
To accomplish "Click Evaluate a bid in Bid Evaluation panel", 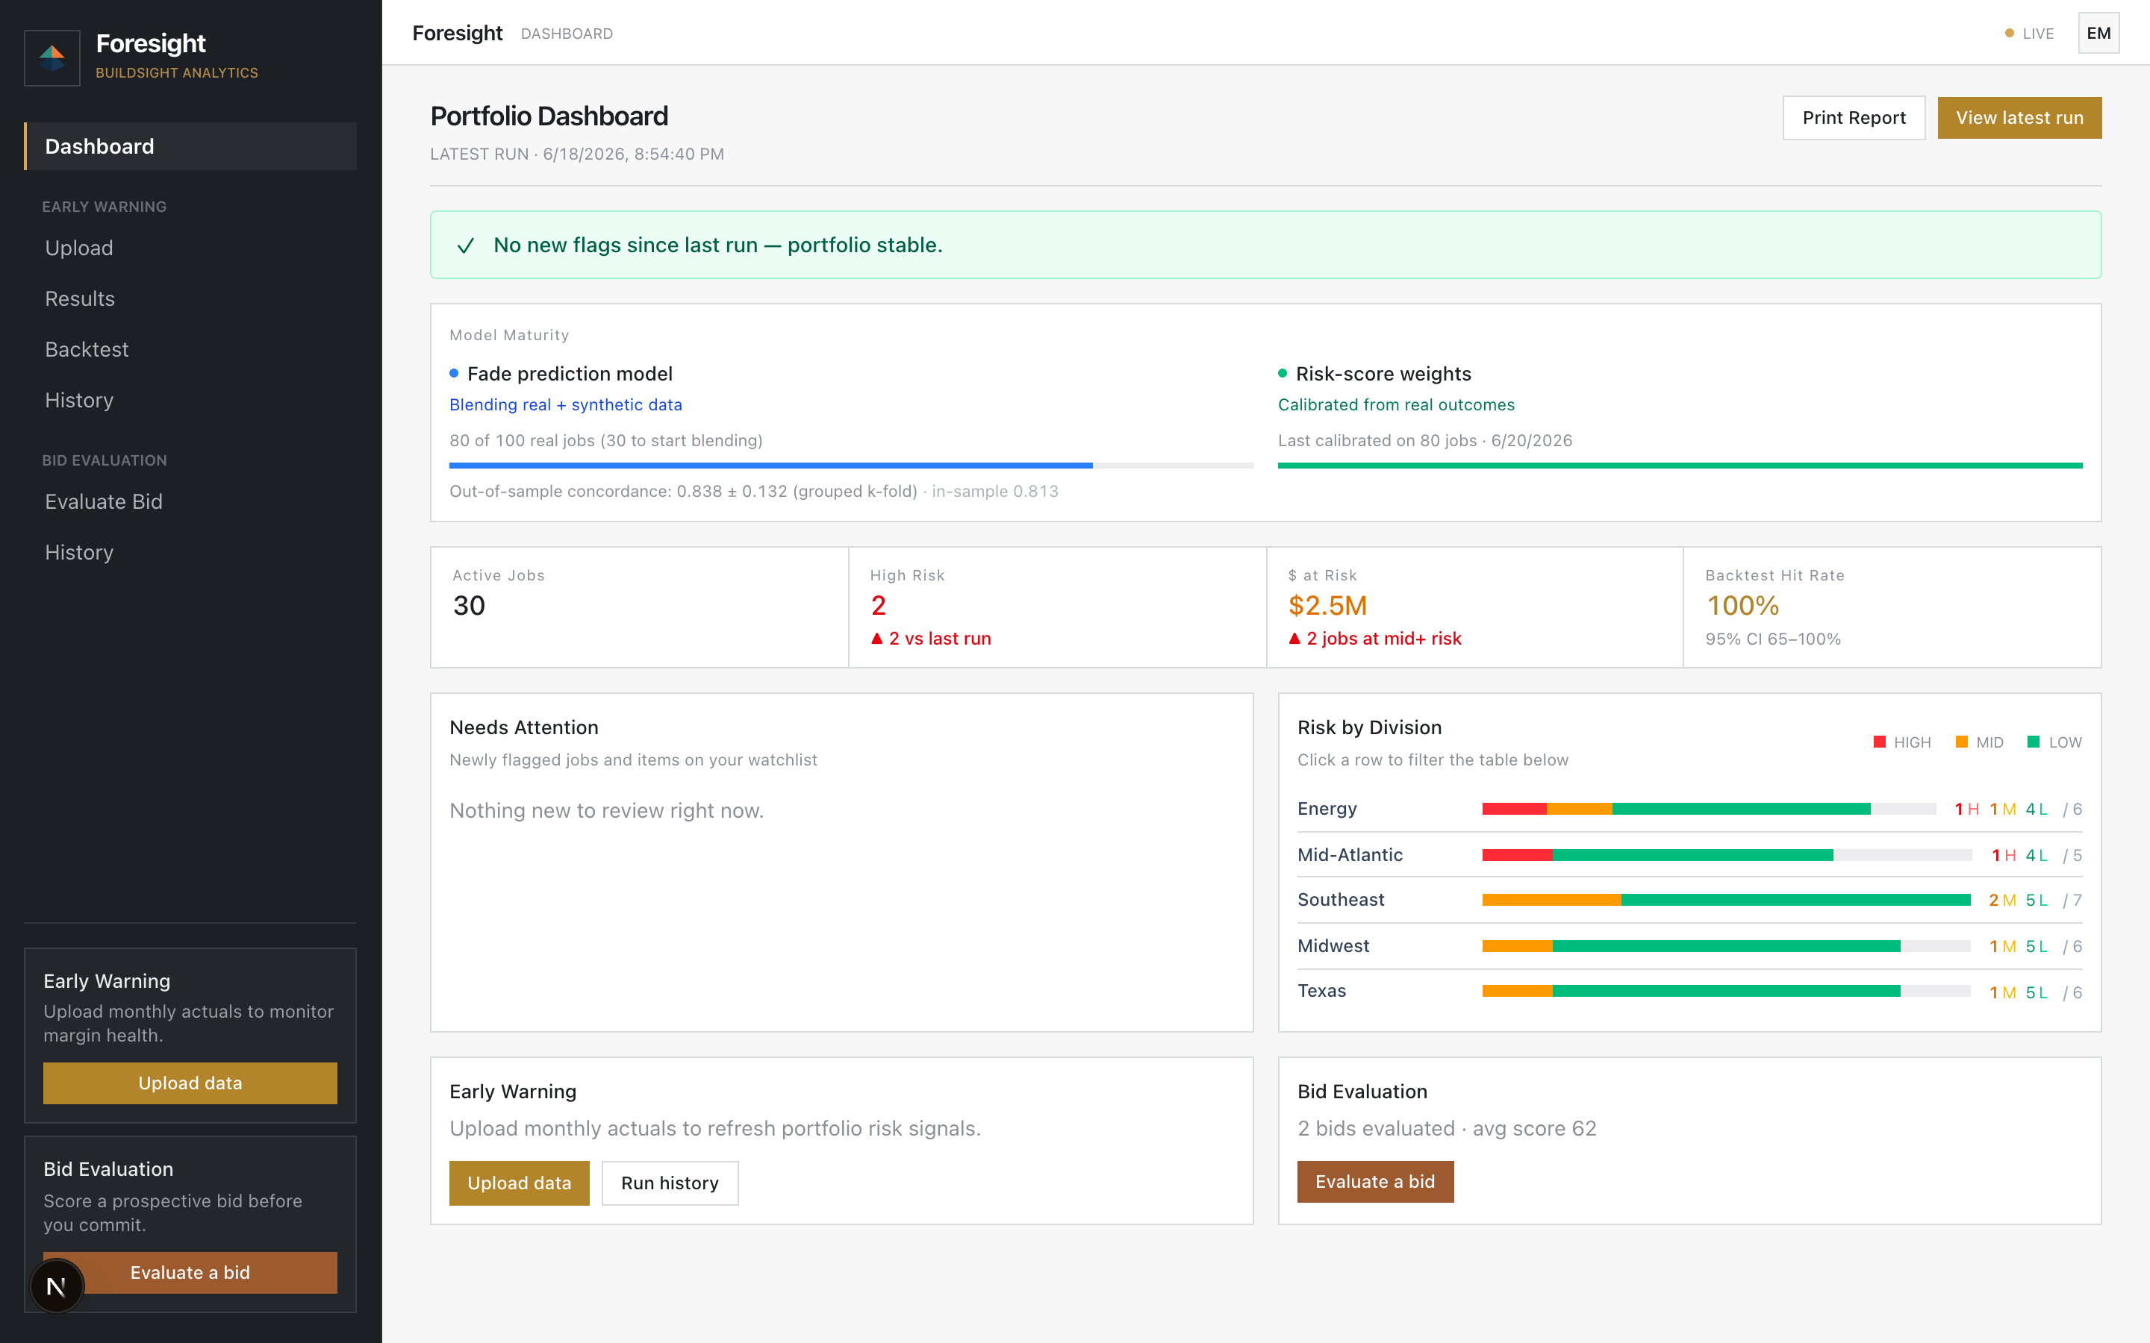I will point(1375,1181).
